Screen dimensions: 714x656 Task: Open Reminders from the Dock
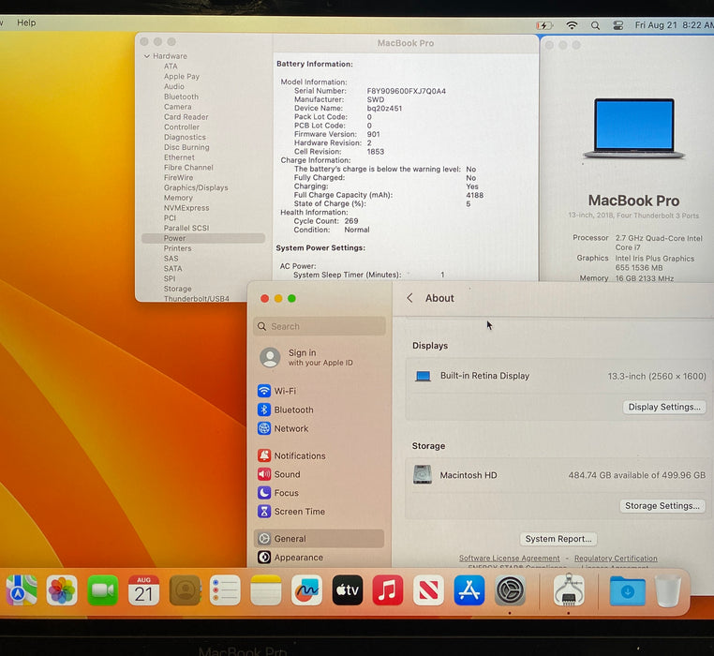[225, 590]
